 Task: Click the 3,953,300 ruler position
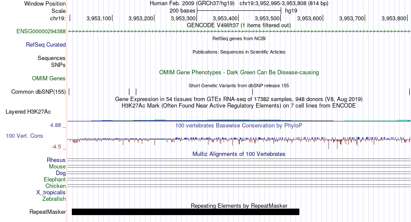coord(183,18)
